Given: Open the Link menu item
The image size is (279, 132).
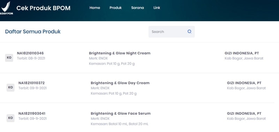Looking at the screenshot, I should click(157, 8).
